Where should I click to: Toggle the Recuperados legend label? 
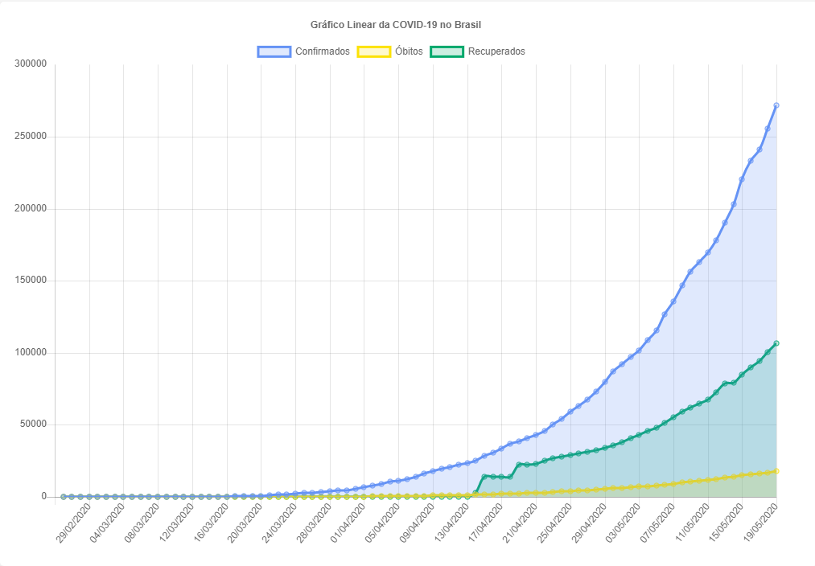[x=496, y=51]
